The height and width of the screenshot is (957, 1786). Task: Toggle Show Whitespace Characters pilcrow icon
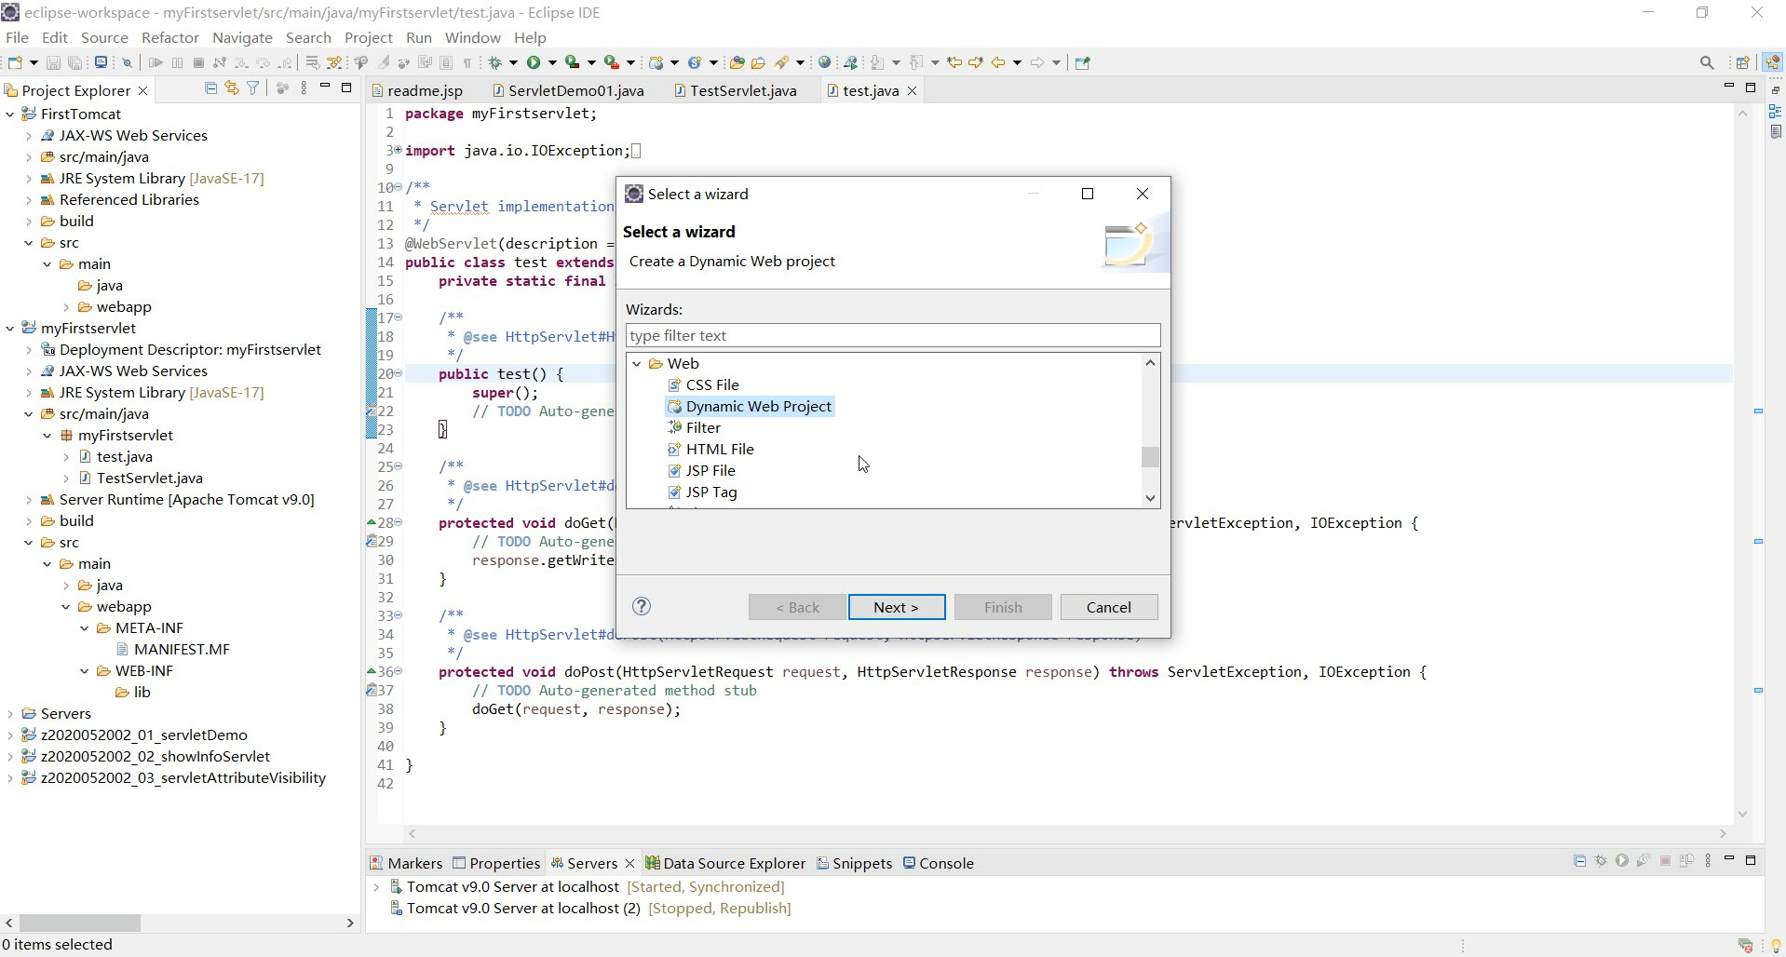467,62
